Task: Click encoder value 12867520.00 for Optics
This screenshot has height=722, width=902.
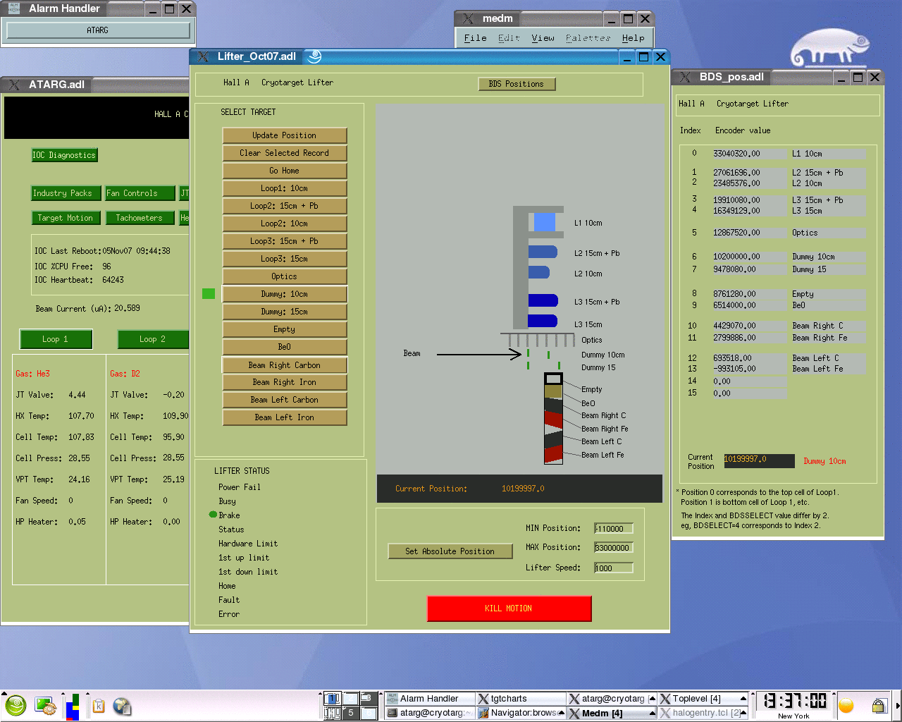Action: coord(750,233)
